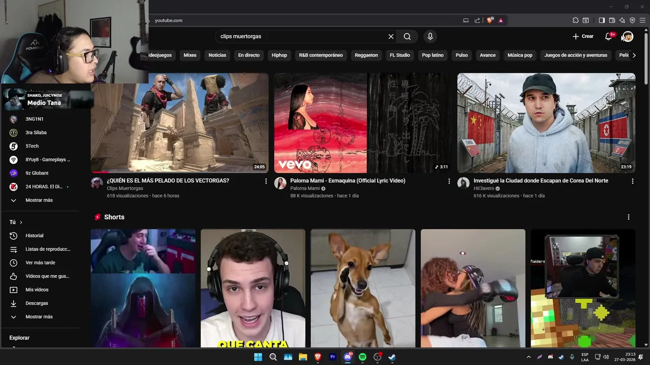
Task: Open Windows Start menu
Action: click(x=258, y=357)
